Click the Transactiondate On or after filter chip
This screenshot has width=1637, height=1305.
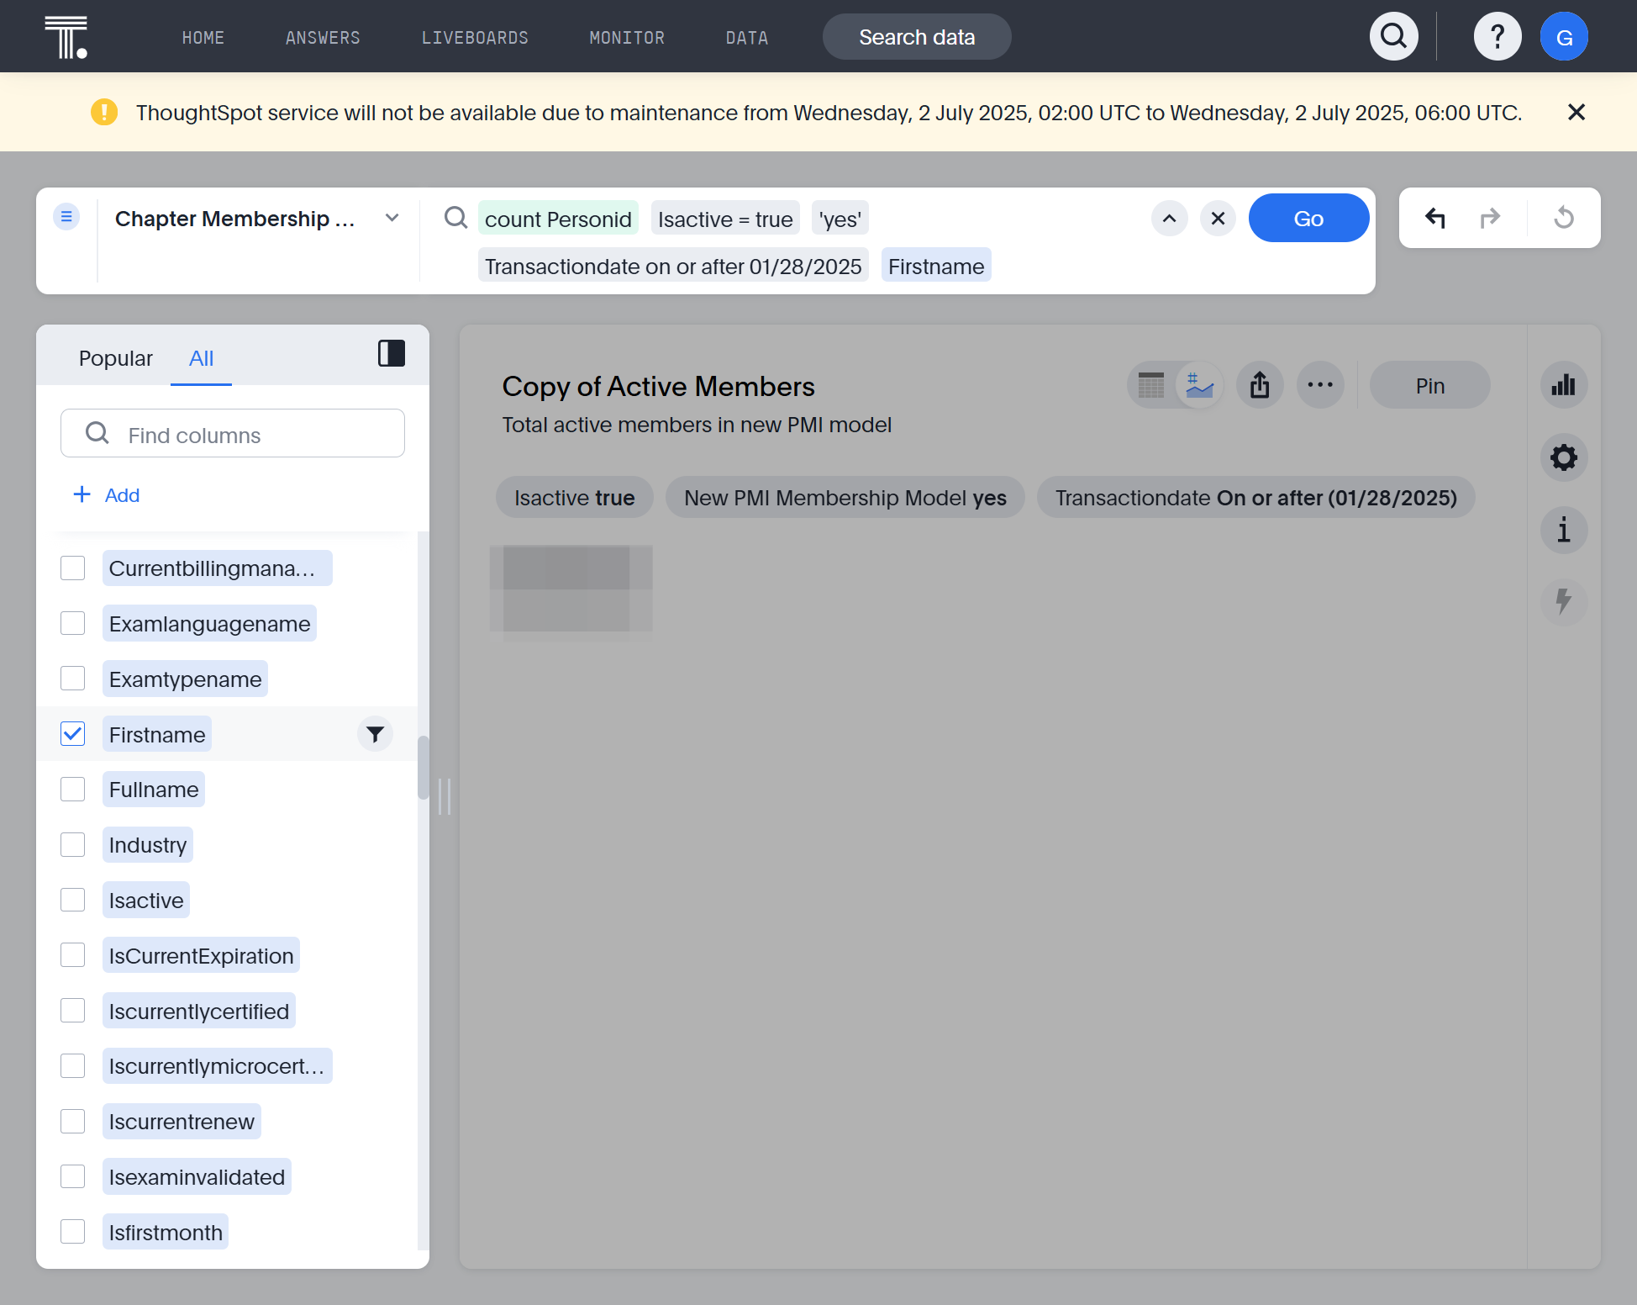click(x=1255, y=498)
